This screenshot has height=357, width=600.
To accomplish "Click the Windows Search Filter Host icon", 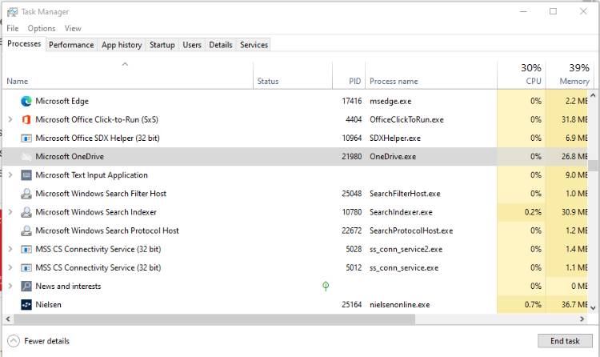I will coord(26,194).
